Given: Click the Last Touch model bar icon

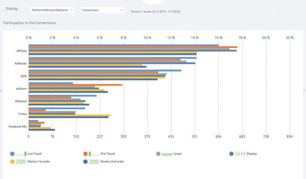Looking at the screenshot, I should pos(21,154).
